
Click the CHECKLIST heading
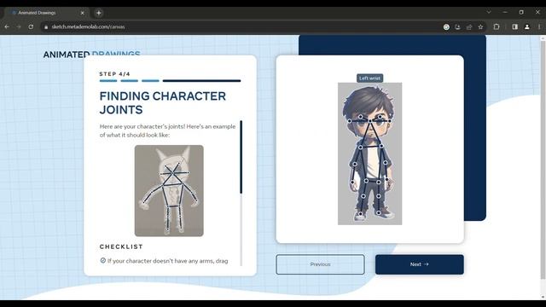pyautogui.click(x=121, y=246)
